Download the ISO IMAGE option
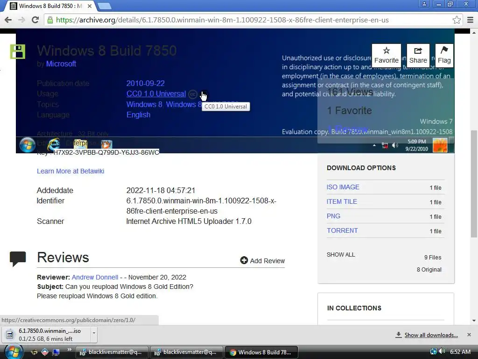This screenshot has height=359, width=478. [x=343, y=187]
